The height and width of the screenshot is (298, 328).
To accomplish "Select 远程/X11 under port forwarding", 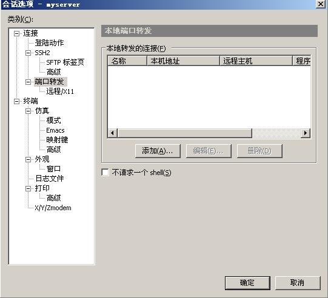I will 60,91.
